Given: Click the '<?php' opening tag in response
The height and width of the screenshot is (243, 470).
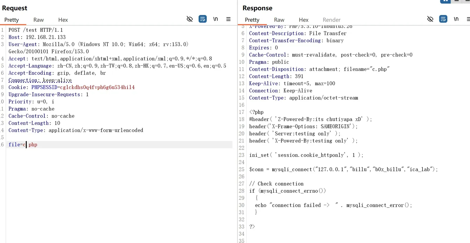Looking at the screenshot, I should coord(256,112).
